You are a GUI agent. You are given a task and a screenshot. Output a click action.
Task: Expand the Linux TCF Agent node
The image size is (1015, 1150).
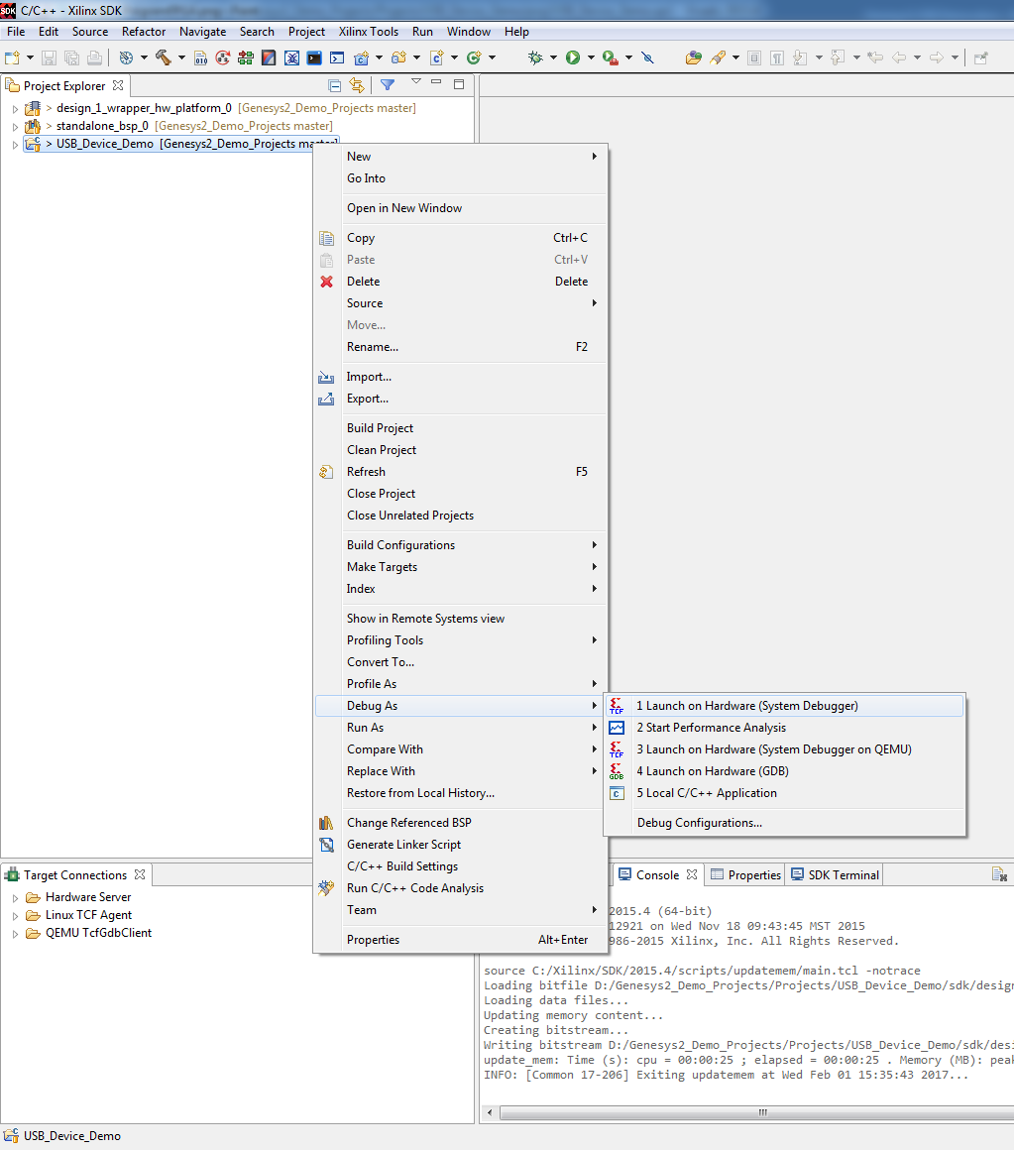click(x=15, y=915)
